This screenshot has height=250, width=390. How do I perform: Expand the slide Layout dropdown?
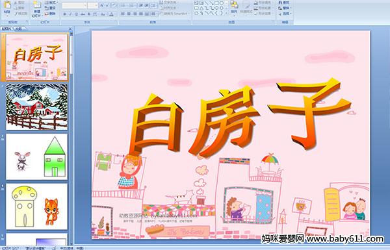pos(51,3)
